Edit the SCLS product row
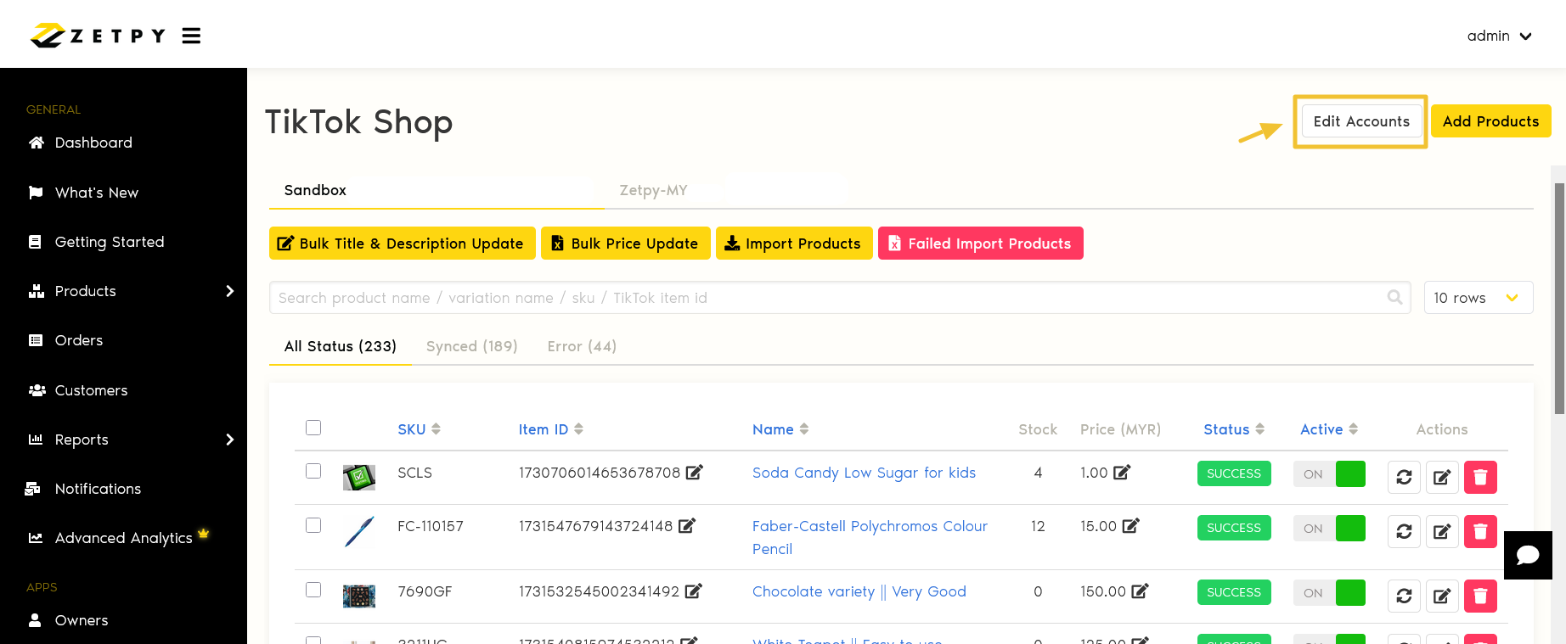The height and width of the screenshot is (644, 1566). point(1442,477)
